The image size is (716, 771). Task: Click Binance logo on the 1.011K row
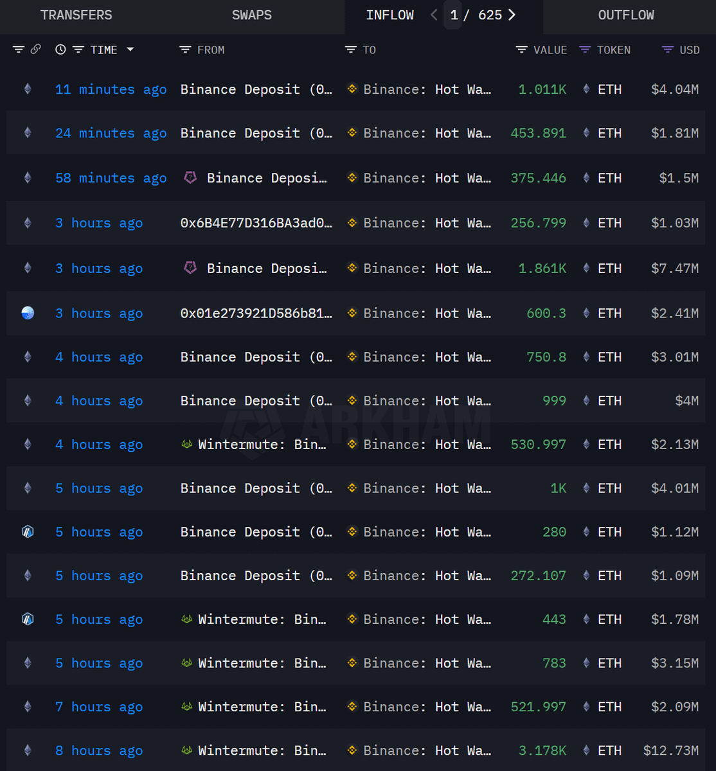pyautogui.click(x=352, y=89)
